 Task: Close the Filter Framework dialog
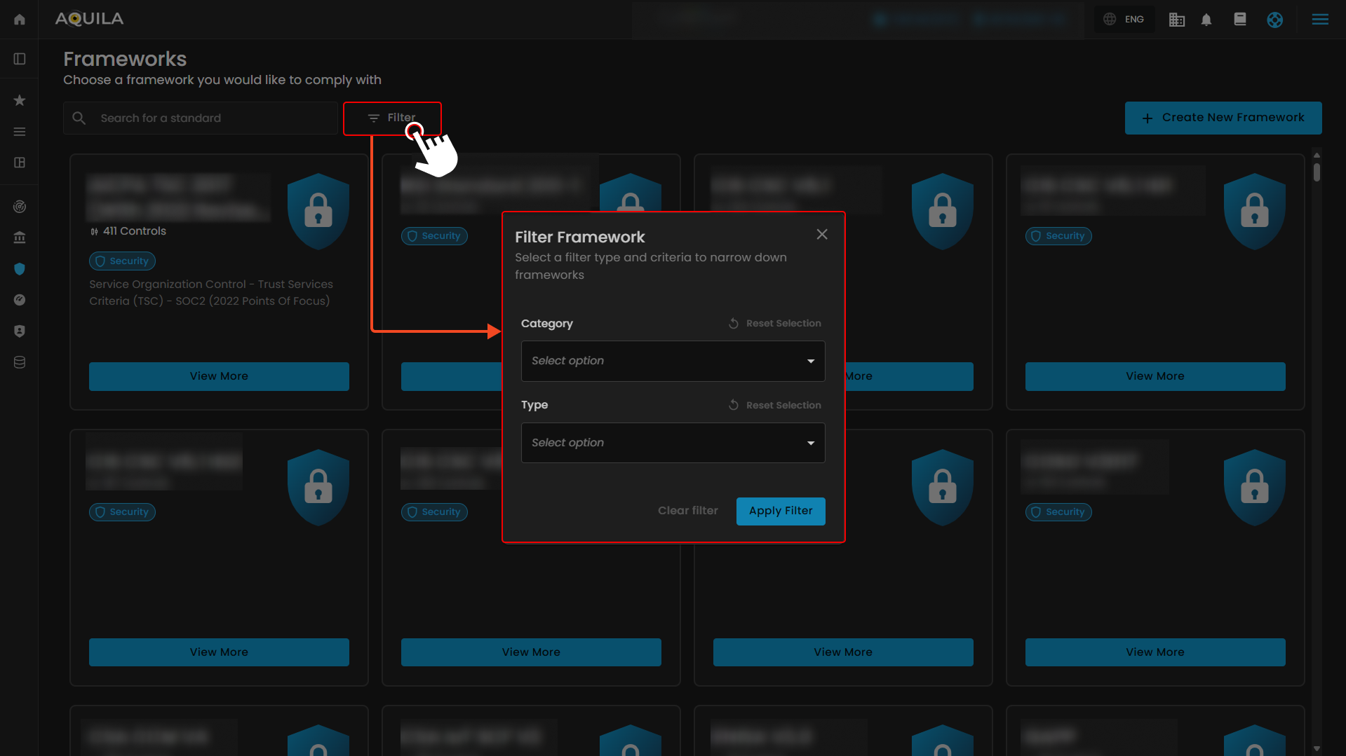click(822, 235)
